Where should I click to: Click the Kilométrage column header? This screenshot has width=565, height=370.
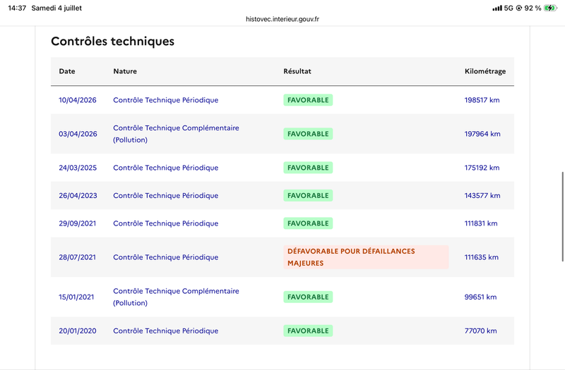coord(485,71)
